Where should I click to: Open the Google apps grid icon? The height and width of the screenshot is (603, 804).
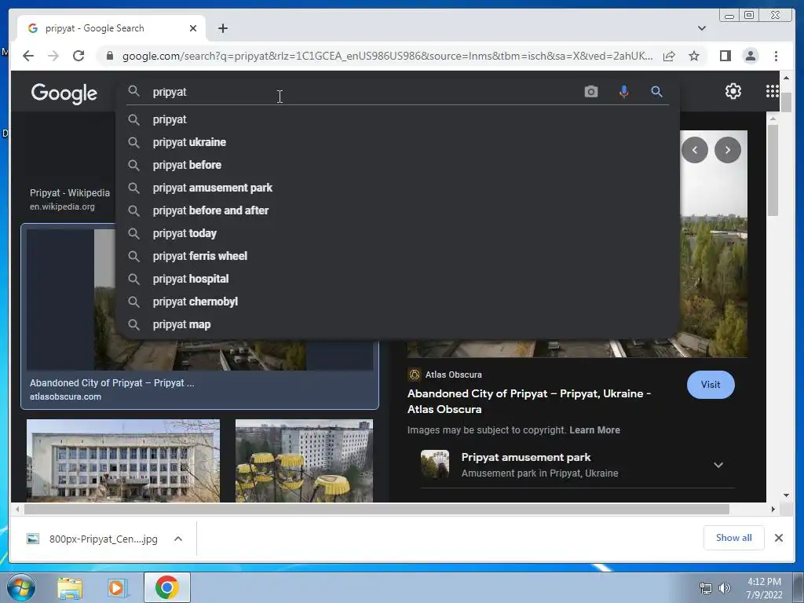773,91
